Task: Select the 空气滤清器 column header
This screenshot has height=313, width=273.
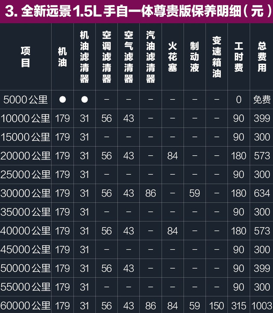Action: 128,57
